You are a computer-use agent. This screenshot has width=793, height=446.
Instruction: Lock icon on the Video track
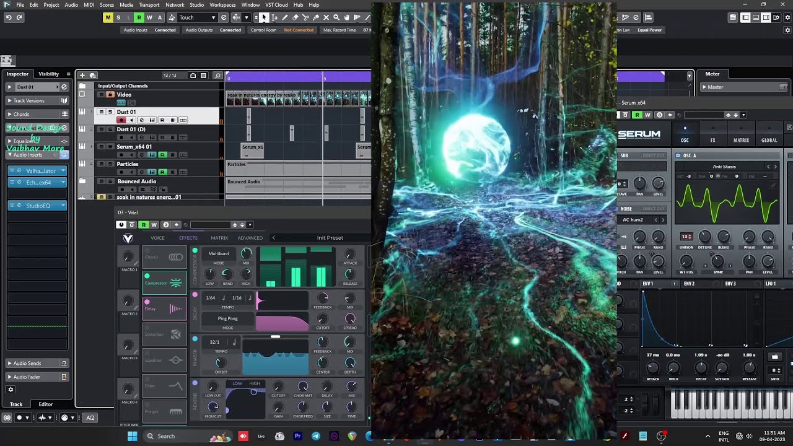pos(110,95)
